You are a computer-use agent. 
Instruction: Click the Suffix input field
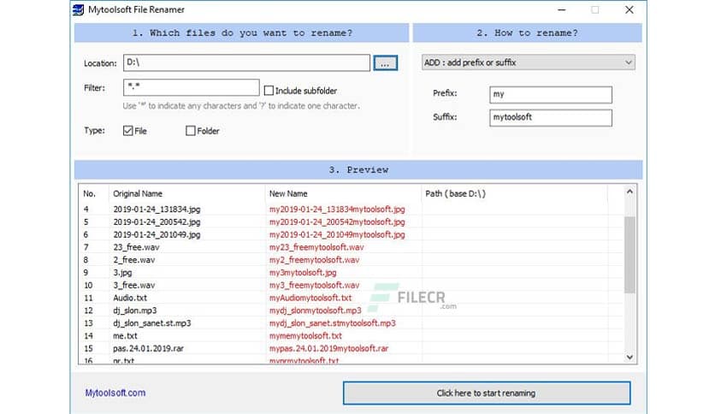[x=551, y=118]
